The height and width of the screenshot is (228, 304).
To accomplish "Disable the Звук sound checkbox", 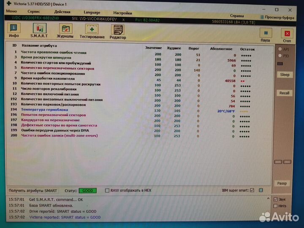I will point(276,199).
